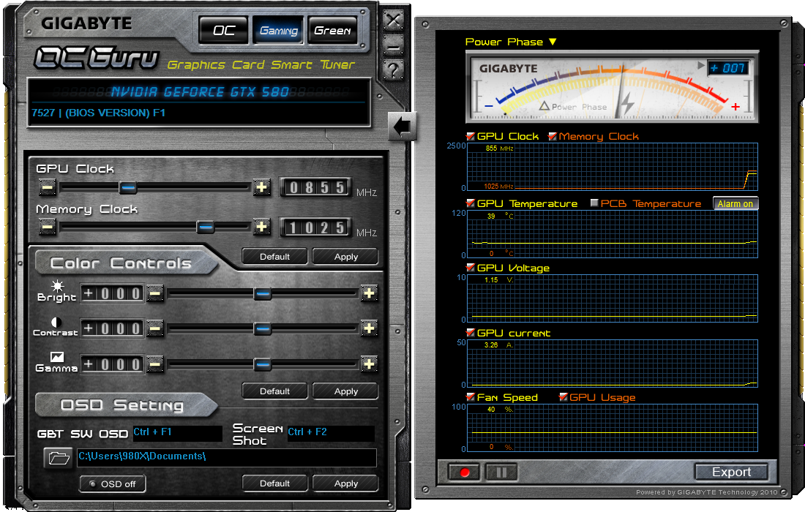Minimize the OC Guru window

click(393, 47)
